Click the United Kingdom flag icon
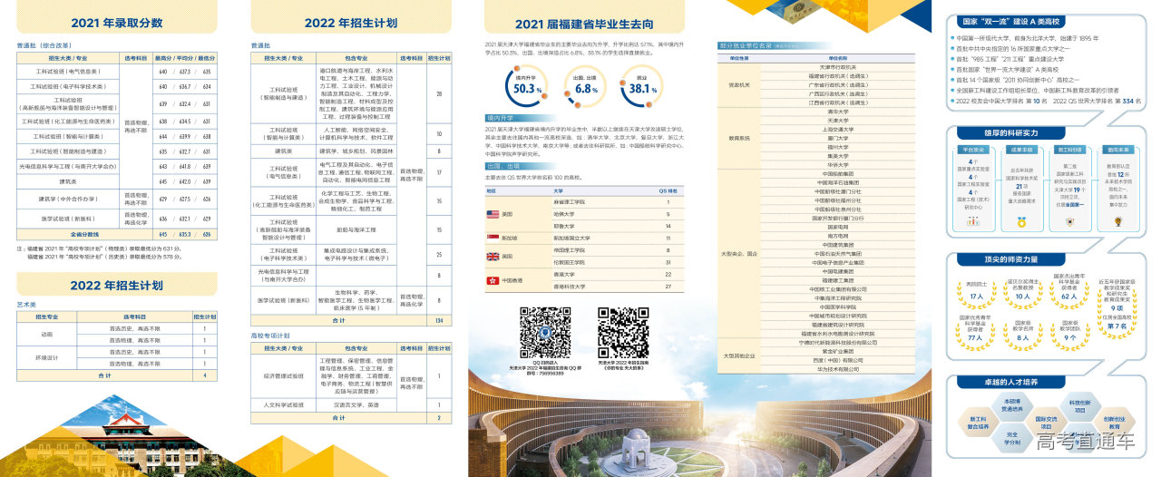1161x477 pixels. [x=493, y=256]
